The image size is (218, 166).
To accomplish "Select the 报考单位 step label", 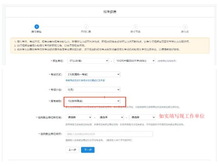I will [x=36, y=31].
